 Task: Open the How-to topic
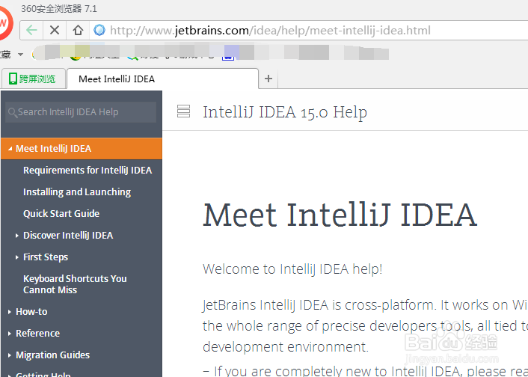(31, 312)
